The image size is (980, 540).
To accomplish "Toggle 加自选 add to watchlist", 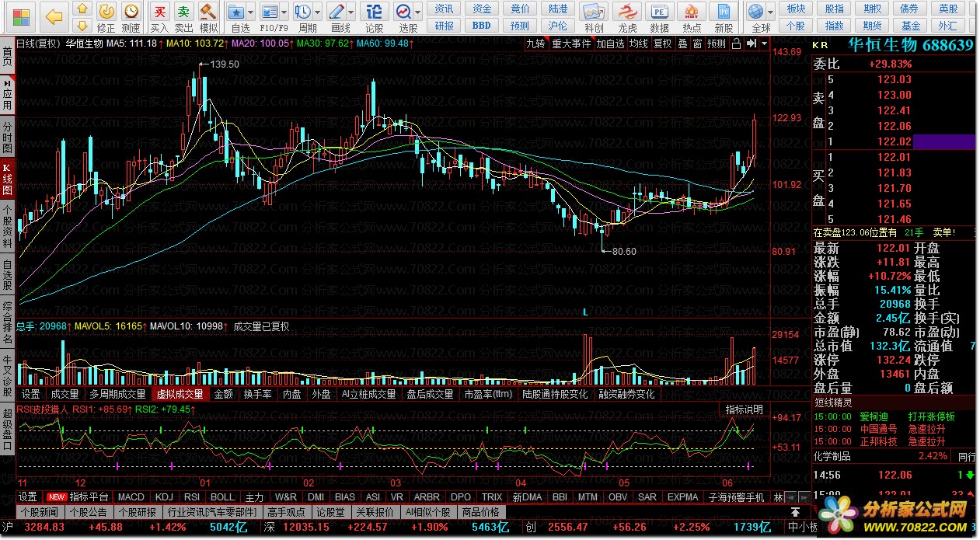I will 610,44.
